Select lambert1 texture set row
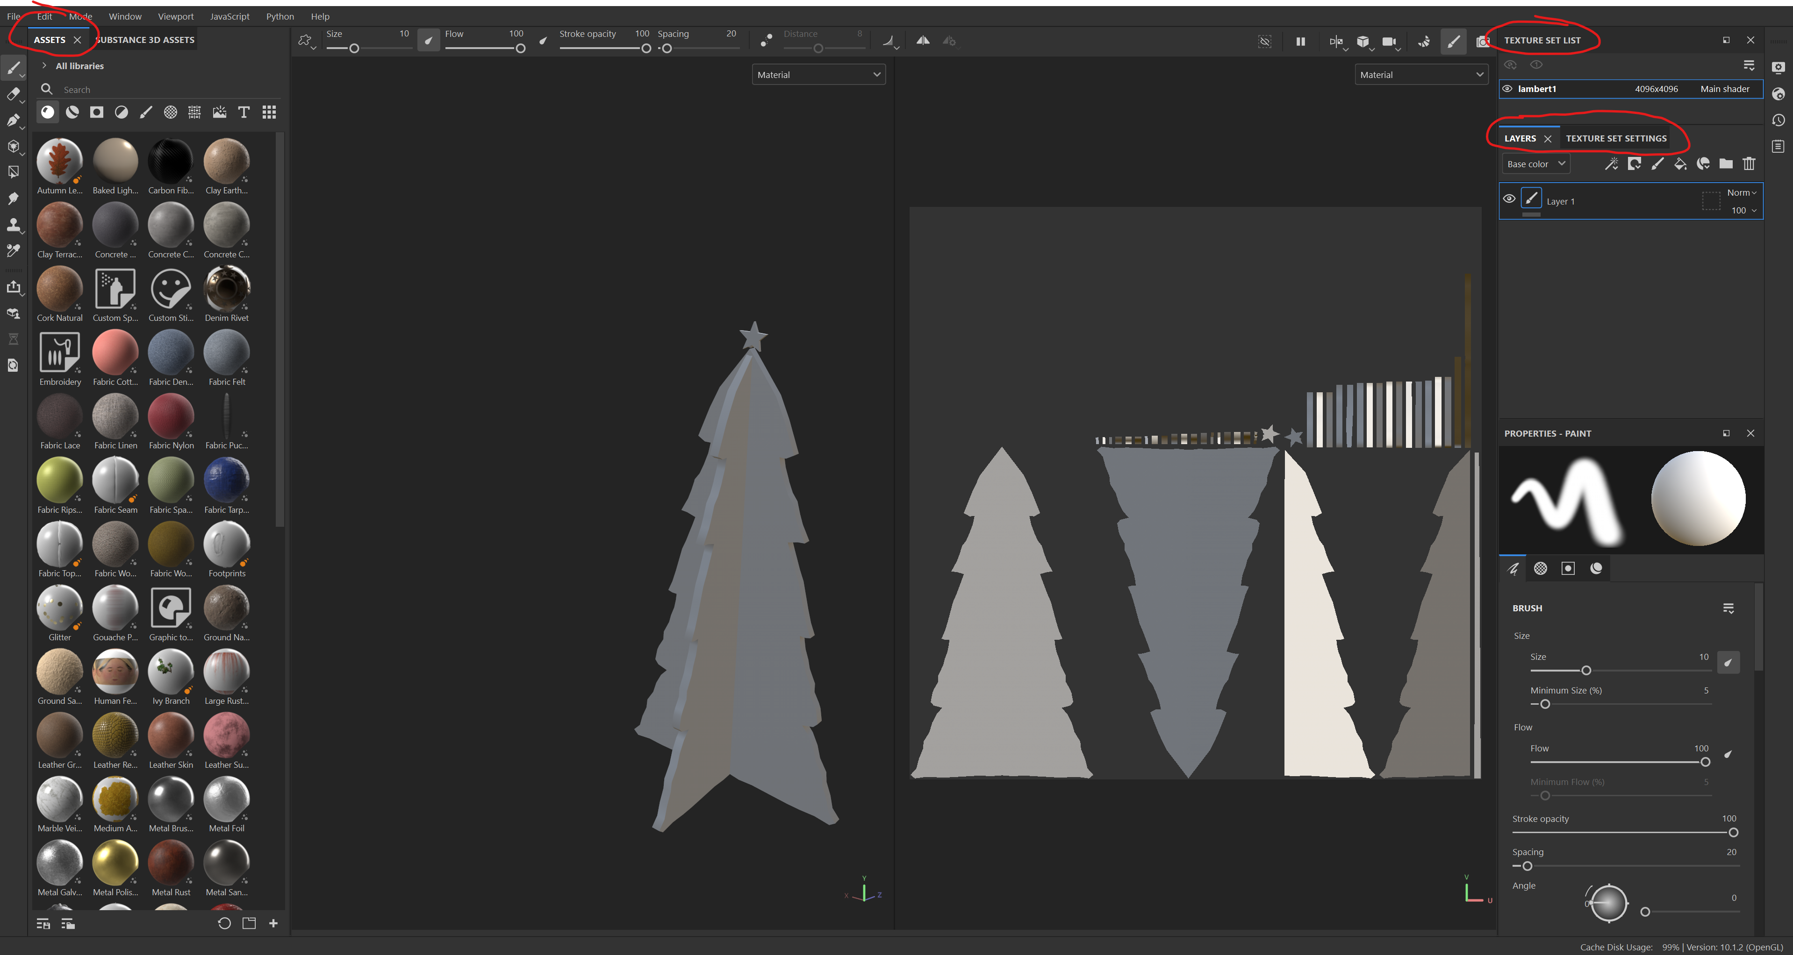 tap(1630, 88)
